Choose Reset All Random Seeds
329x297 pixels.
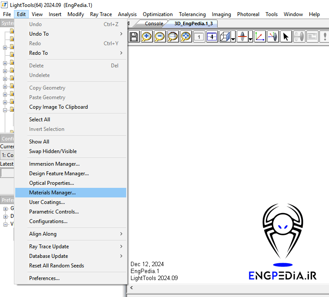[70, 266]
